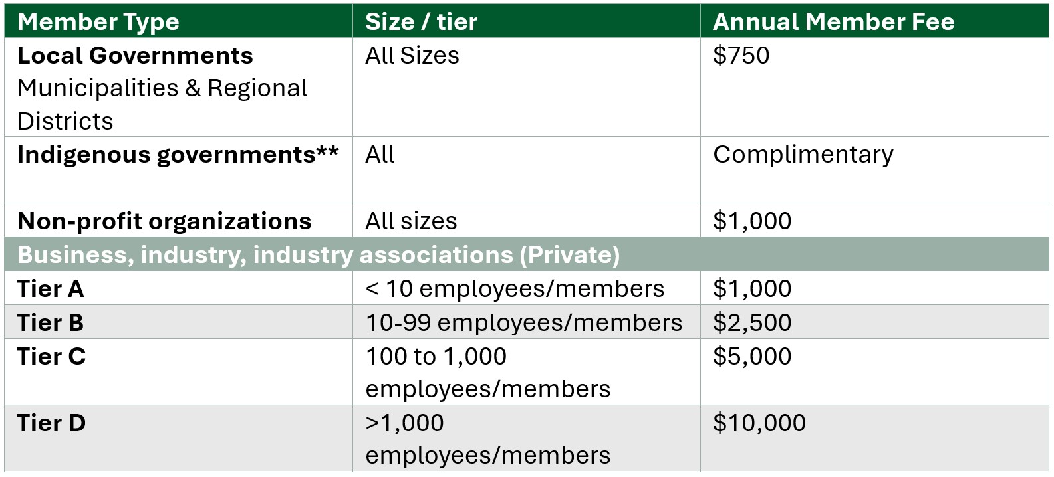Click the All sizes cell for non-profits
Screen dimensions: 1054x477
[526, 220]
